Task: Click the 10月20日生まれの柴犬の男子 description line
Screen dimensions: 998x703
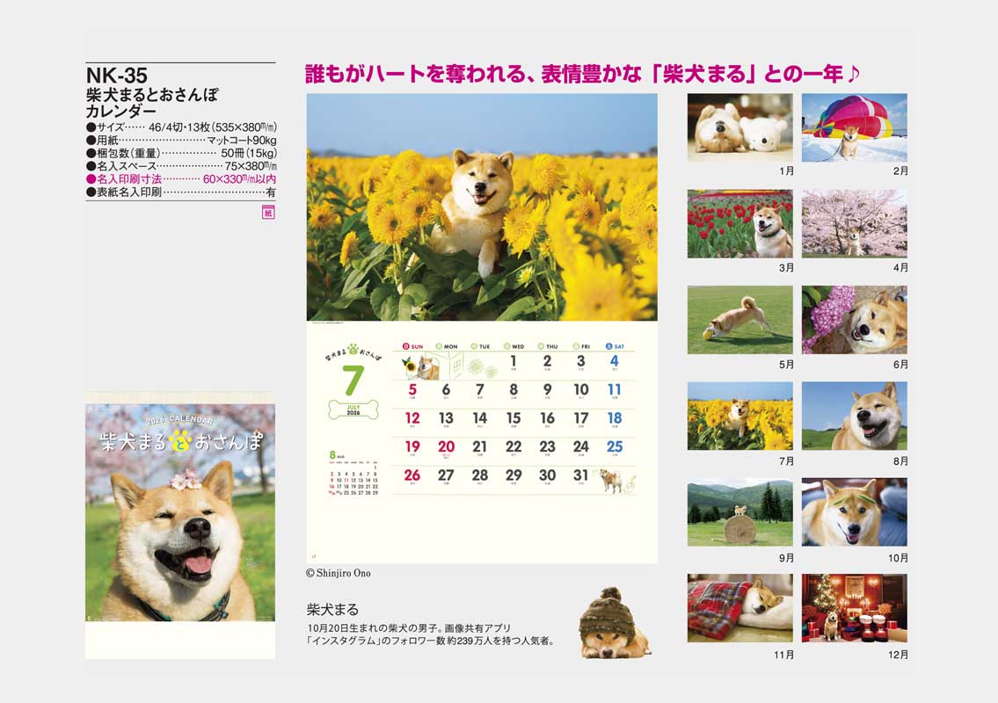Action: 409,628
